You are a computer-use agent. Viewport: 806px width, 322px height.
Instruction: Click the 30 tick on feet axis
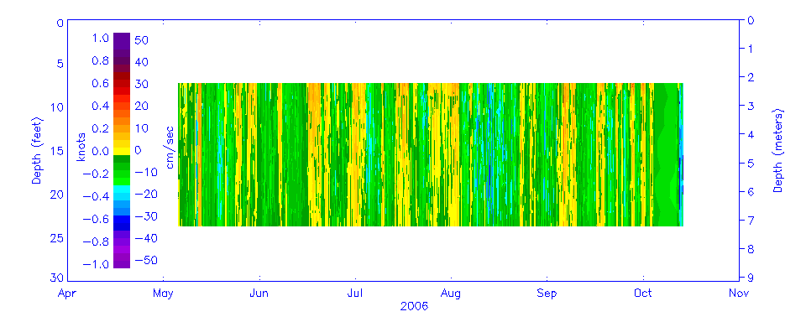(57, 278)
